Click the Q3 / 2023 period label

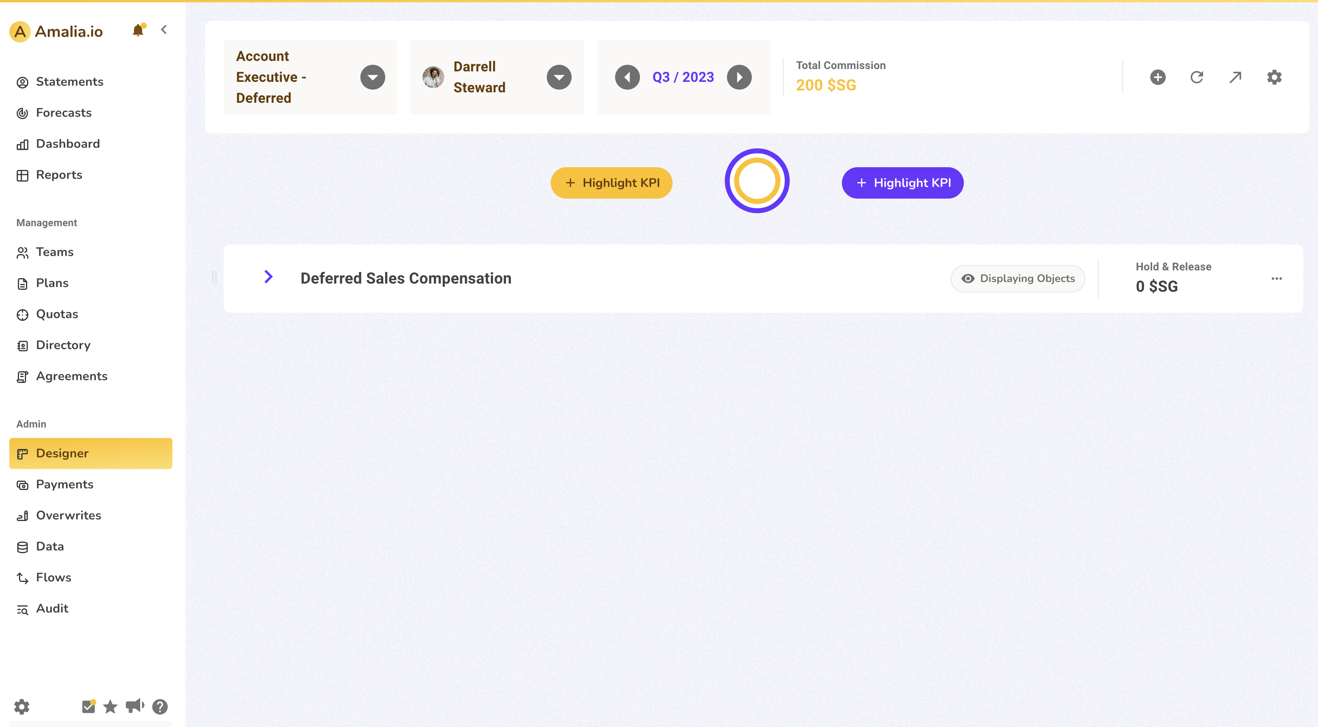[x=683, y=77]
